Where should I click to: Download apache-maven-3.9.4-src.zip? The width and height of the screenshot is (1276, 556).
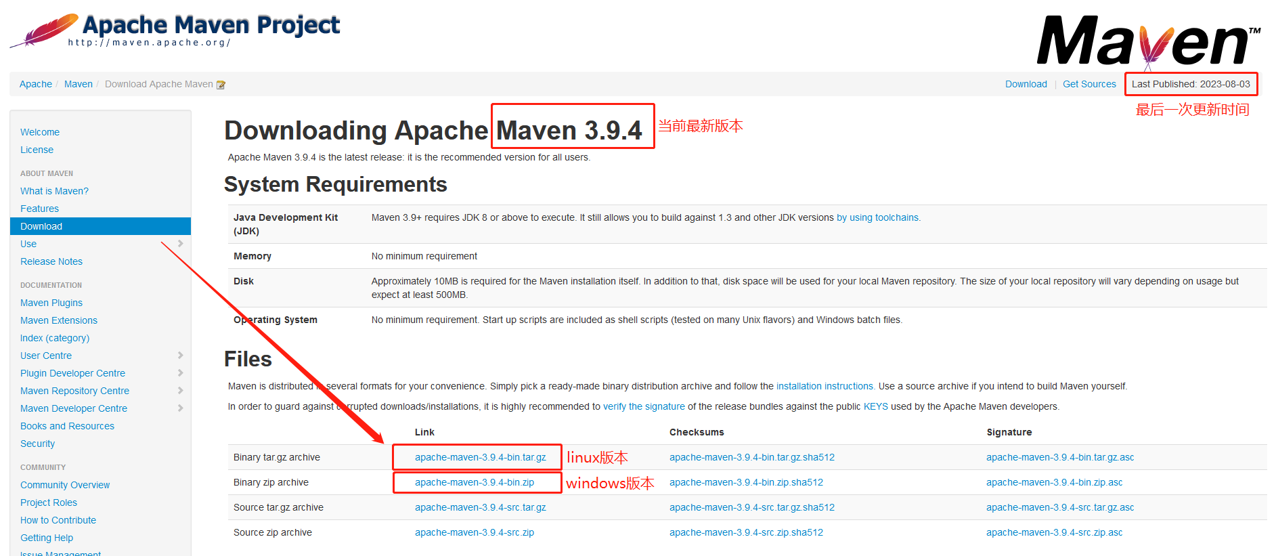pyautogui.click(x=475, y=532)
